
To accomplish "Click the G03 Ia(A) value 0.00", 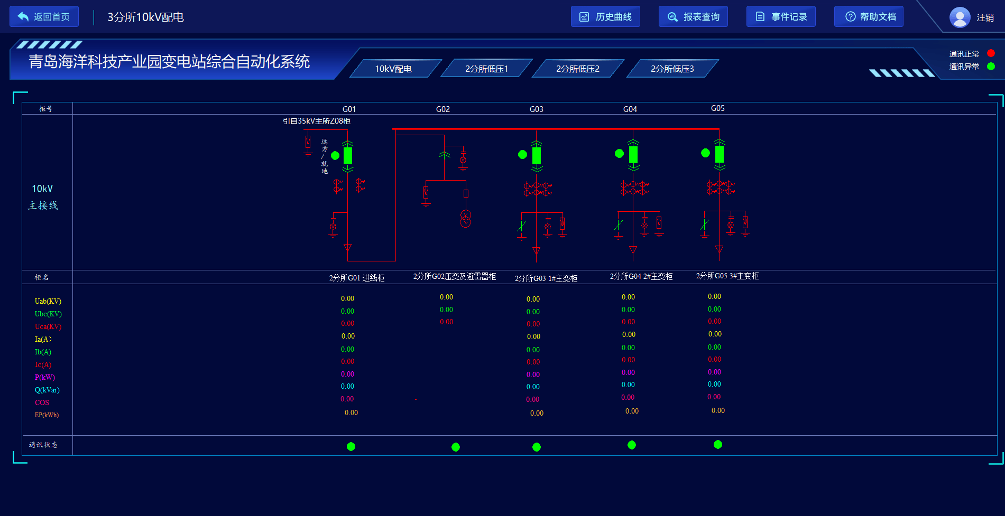I will pos(534,336).
